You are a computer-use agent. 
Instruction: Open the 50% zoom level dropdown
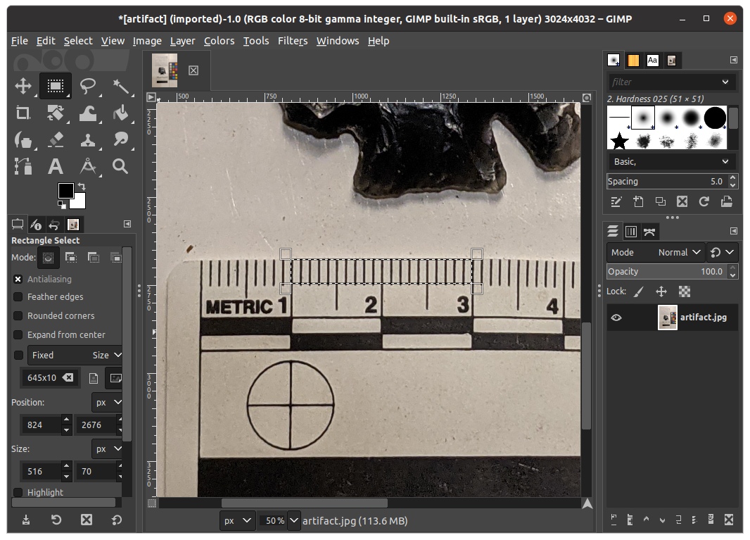pos(293,521)
